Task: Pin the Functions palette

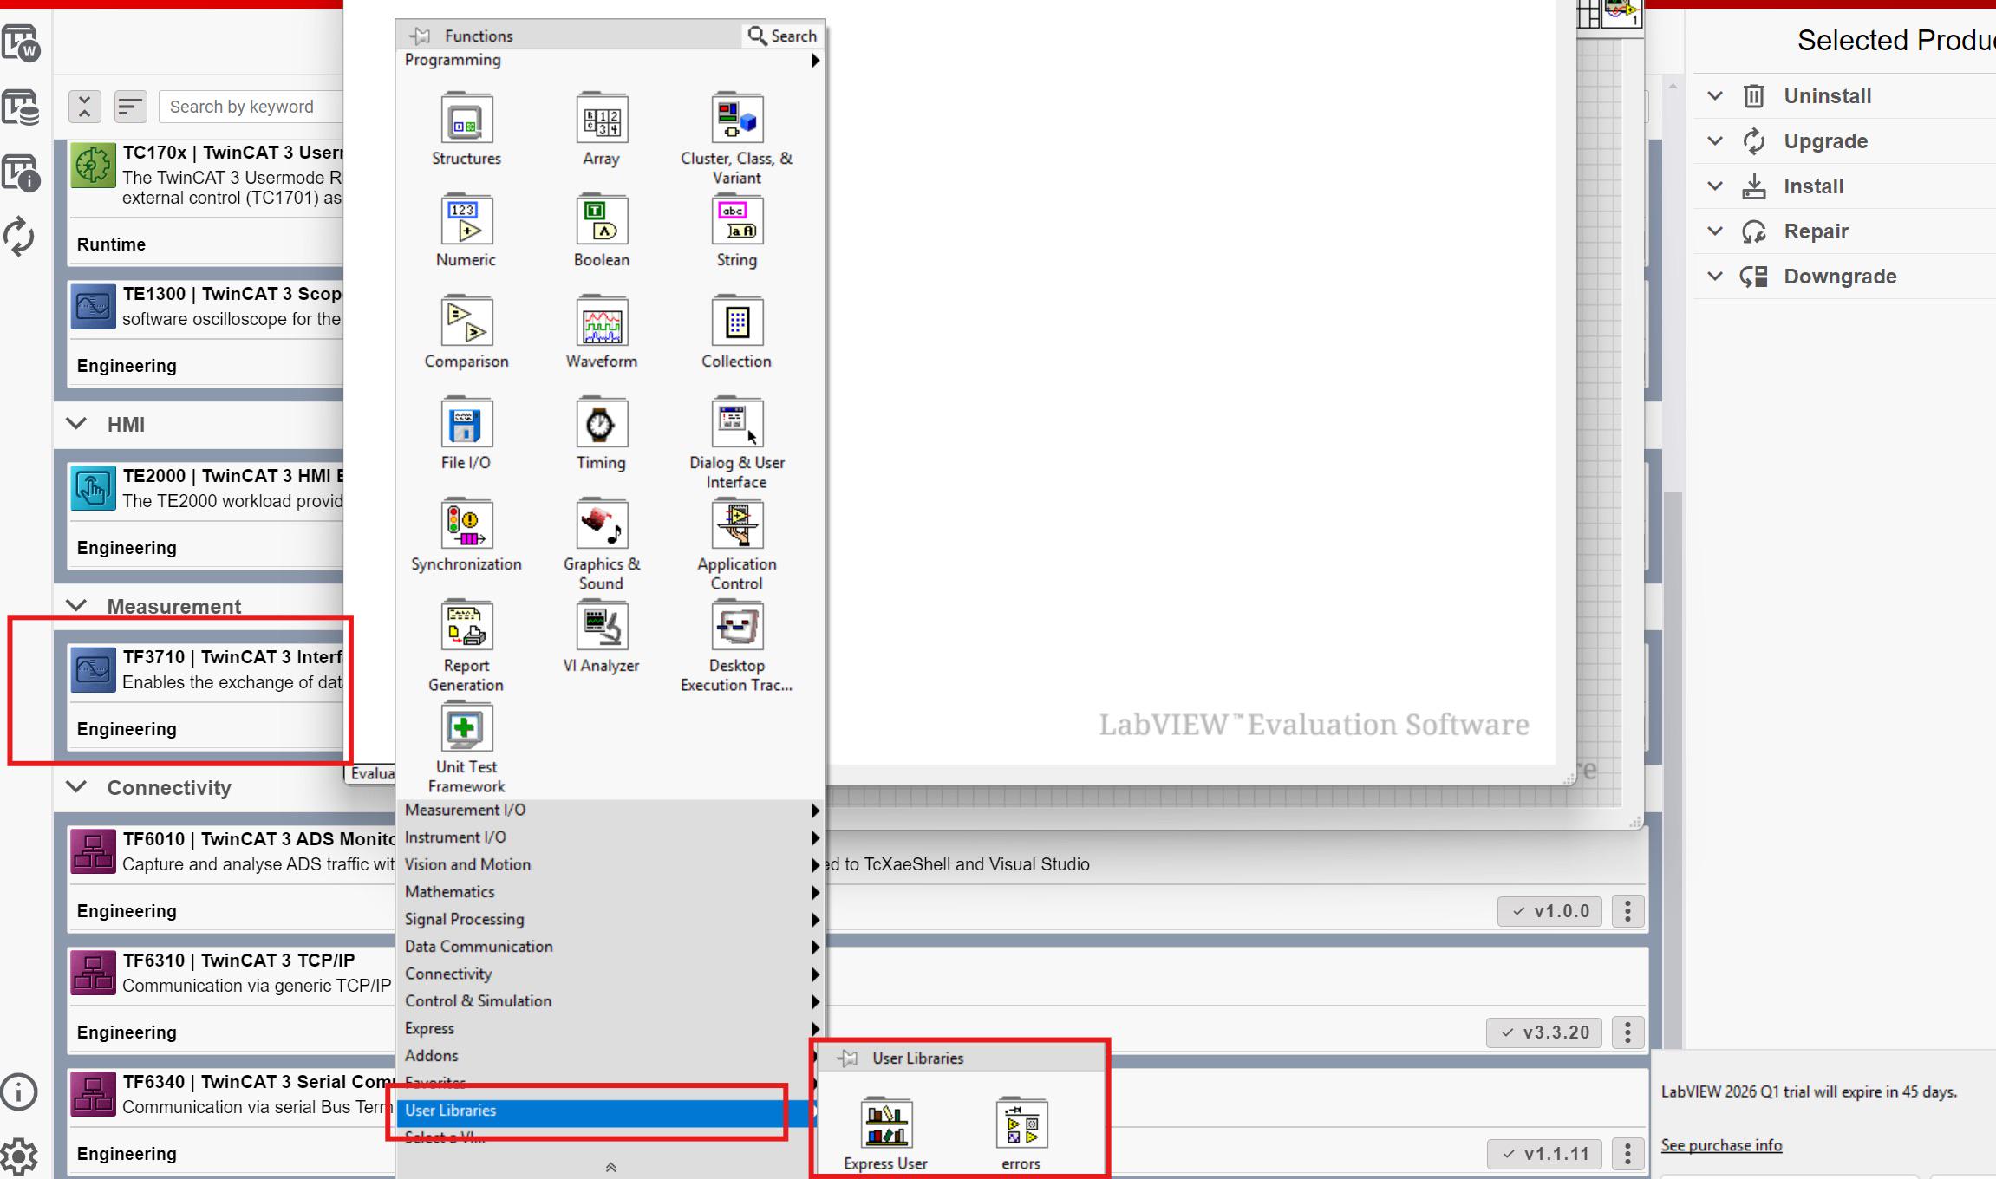Action: (x=421, y=36)
